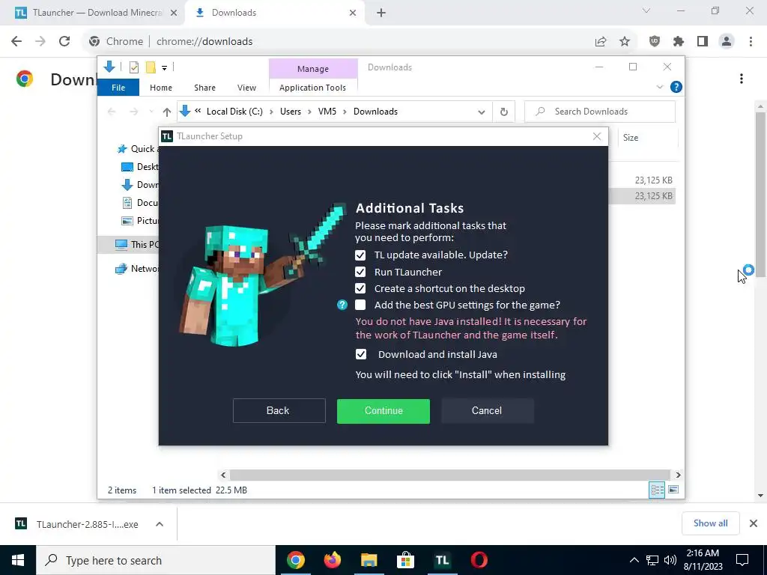Open the Customize Quick Access Toolbar dropdown
The width and height of the screenshot is (767, 575).
pos(164,68)
